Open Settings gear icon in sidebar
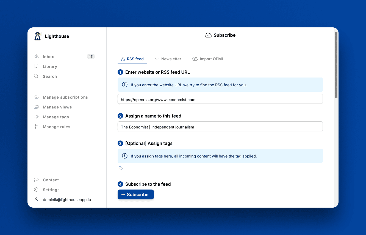The width and height of the screenshot is (366, 235). coord(36,190)
